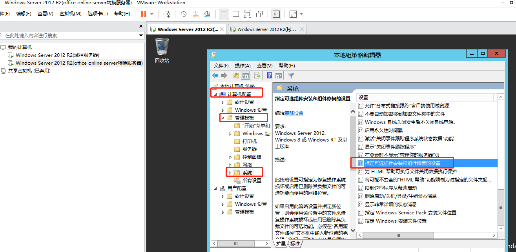Screen dimensions: 516x252
Task: Toggle the show/hide action pane icon
Action: point(279,76)
